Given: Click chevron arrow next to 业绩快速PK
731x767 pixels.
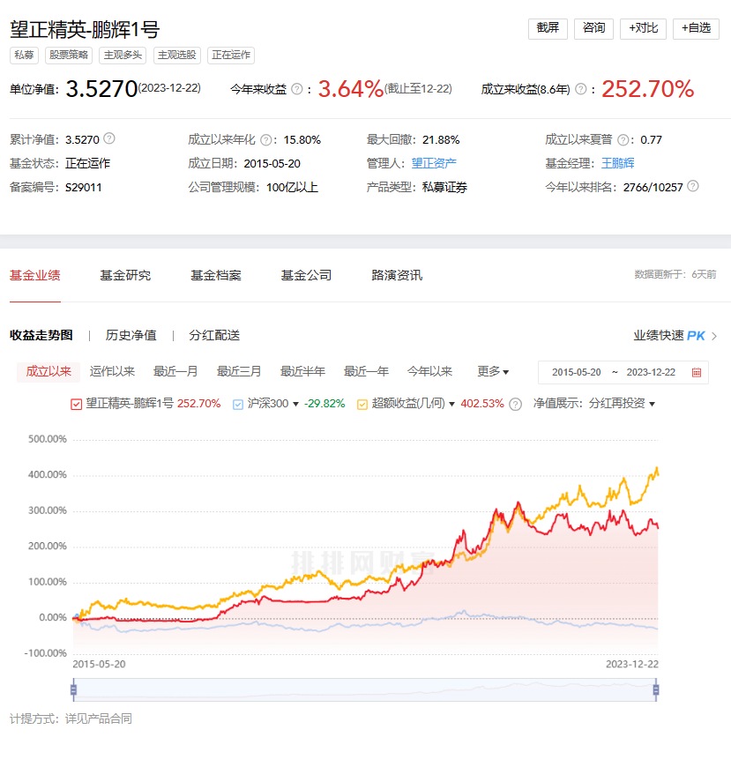Looking at the screenshot, I should coord(714,336).
